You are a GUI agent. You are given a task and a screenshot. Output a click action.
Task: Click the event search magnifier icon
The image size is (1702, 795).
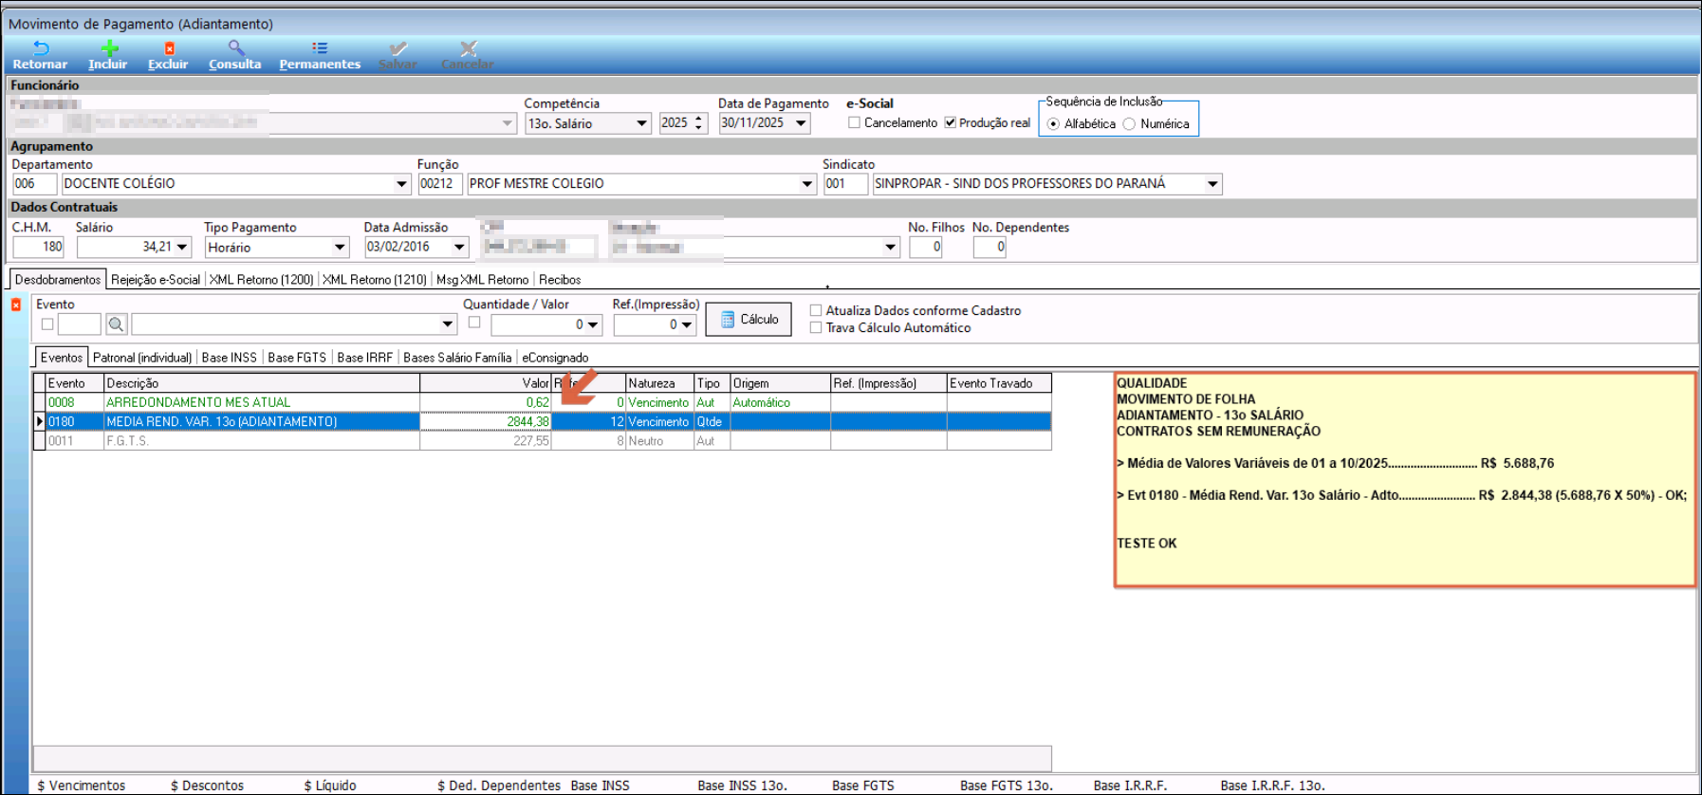coord(116,324)
